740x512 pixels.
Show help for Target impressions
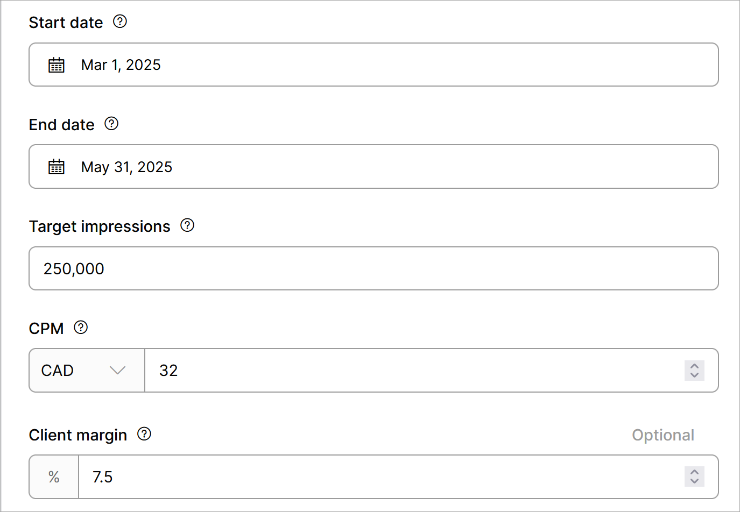click(x=187, y=225)
